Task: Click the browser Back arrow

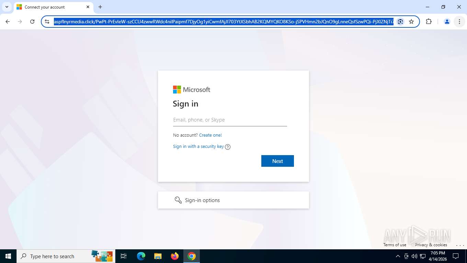Action: pos(8,22)
